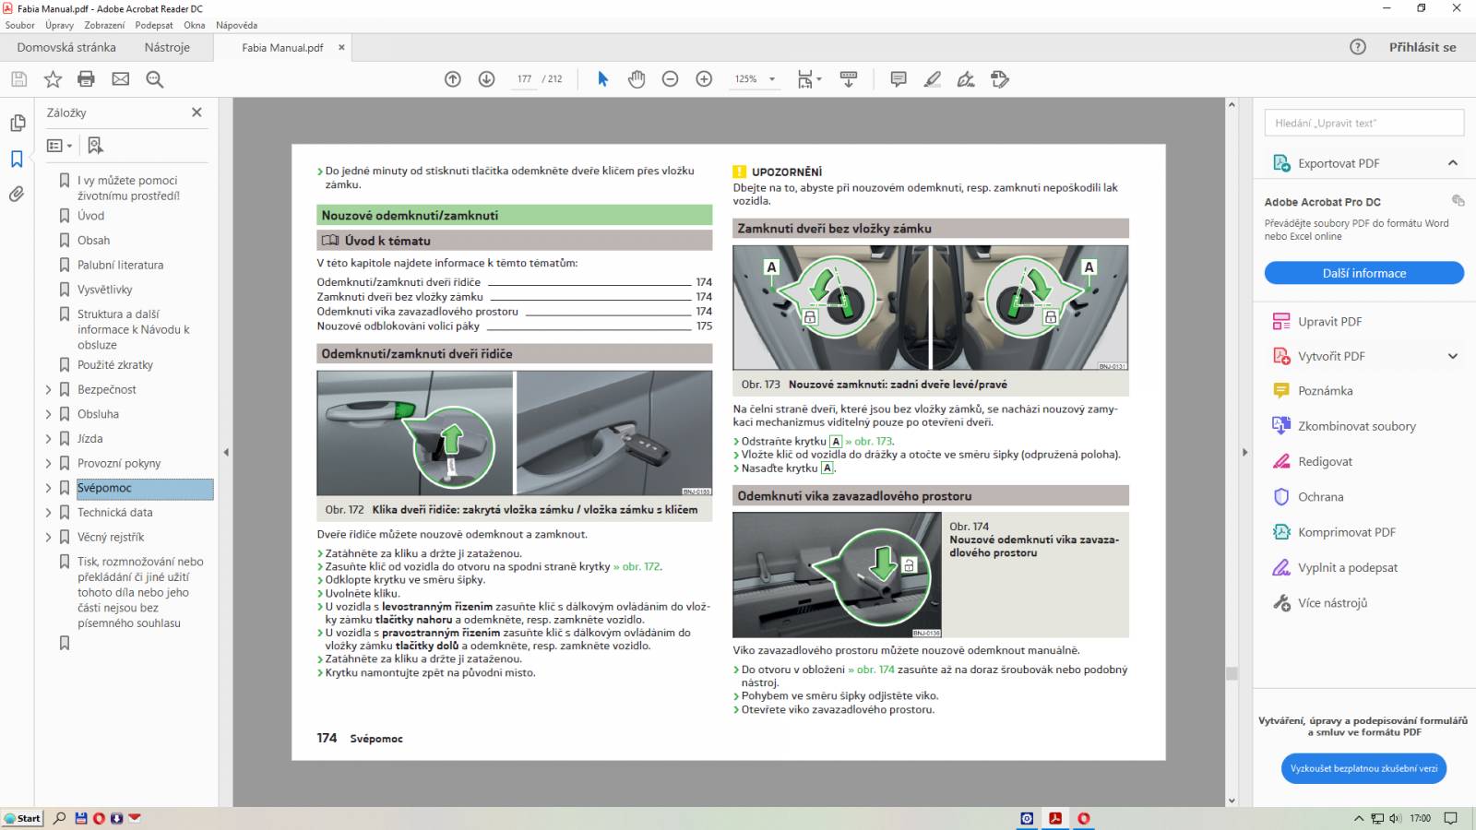This screenshot has height=830, width=1476.
Task: Open the taskbar search magnifier
Action: 59,818
